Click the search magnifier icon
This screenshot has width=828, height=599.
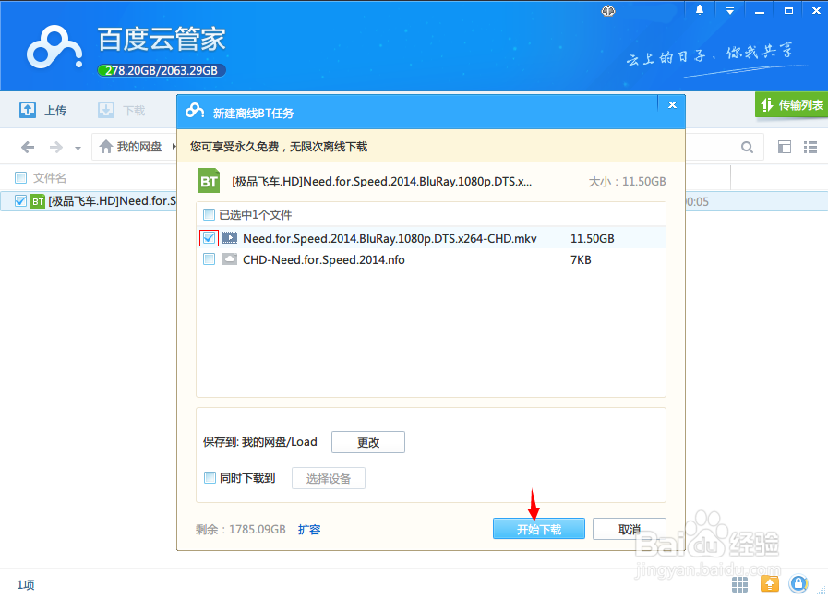point(747,147)
